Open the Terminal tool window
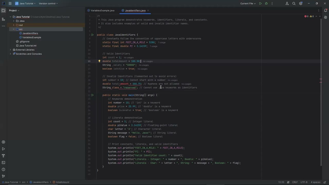This screenshot has height=185, width=329. coord(3,163)
